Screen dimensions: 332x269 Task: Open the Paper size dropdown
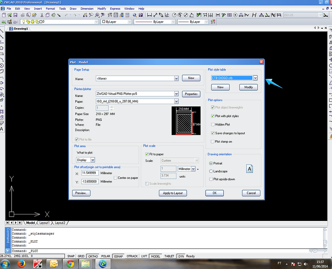[x=176, y=101]
